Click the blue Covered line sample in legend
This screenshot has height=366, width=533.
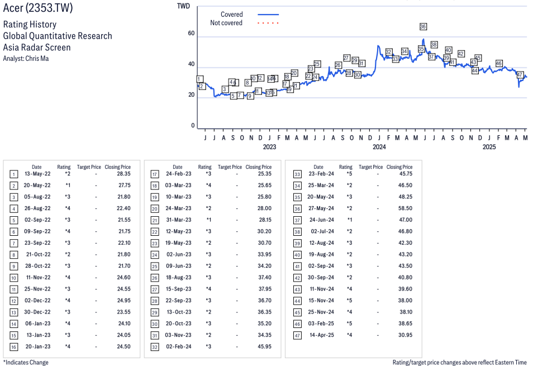tap(268, 15)
